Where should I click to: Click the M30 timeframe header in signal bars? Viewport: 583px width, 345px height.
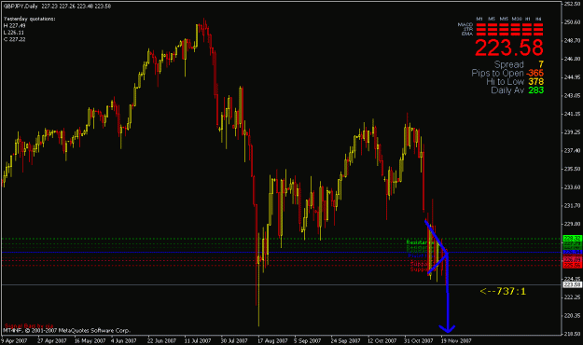(x=517, y=19)
